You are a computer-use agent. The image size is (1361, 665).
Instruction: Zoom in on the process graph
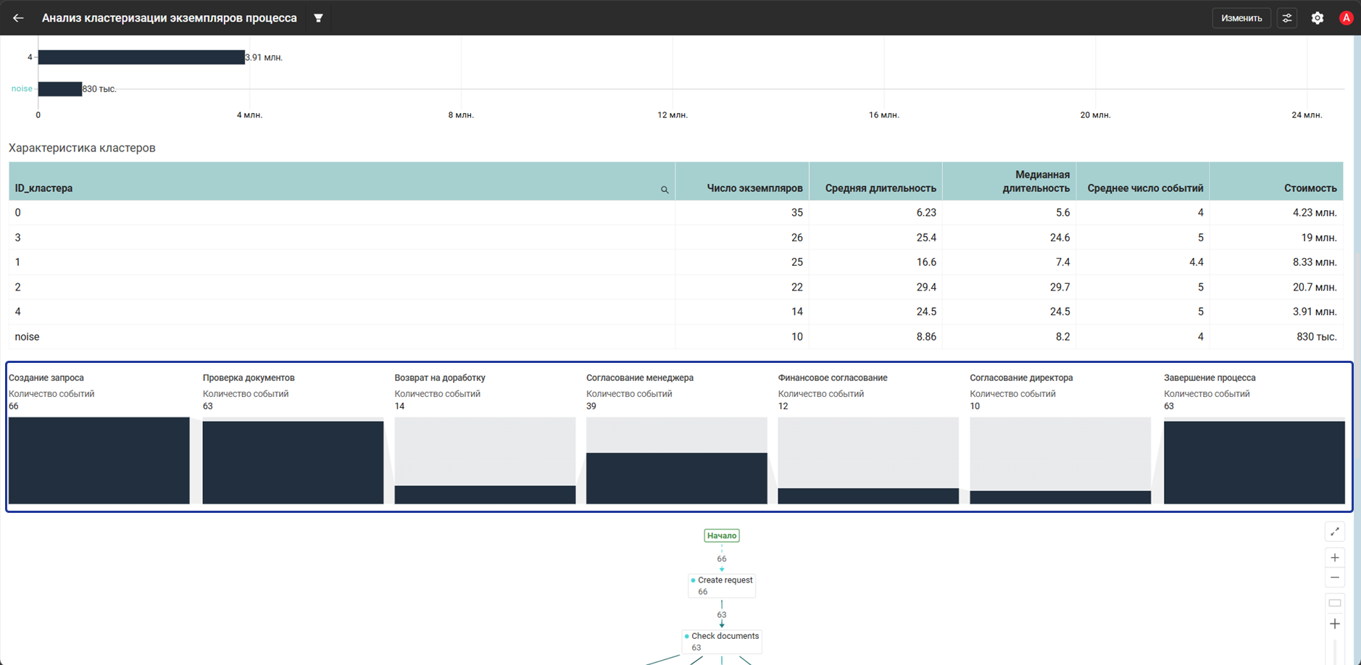tap(1335, 558)
